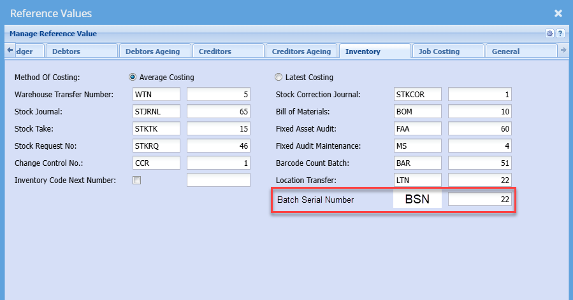Click the Warehouse Transfer Number WTN prefix field
Viewport: 573px width, 300px height.
(x=156, y=95)
